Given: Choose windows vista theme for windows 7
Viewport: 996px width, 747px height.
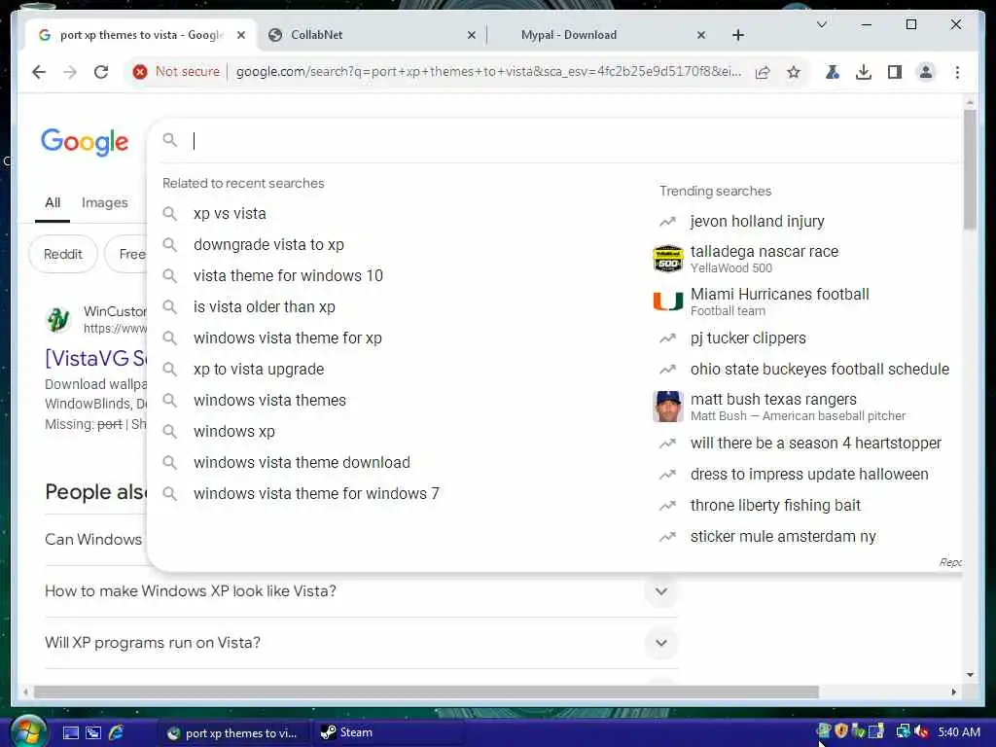Looking at the screenshot, I should 316,494.
